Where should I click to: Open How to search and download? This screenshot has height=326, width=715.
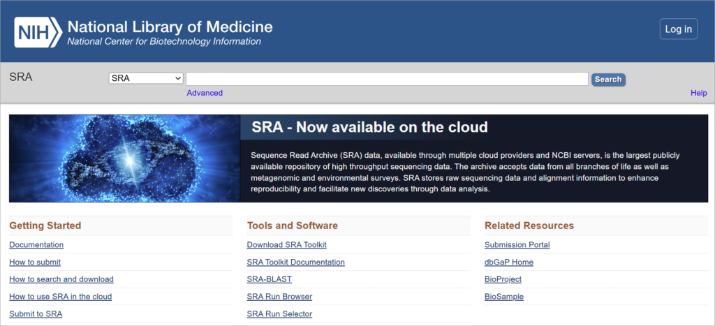pos(61,279)
